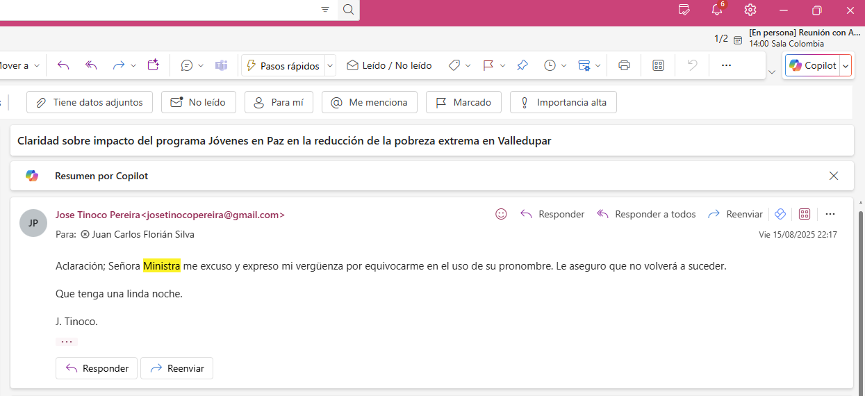Click the Reply arrow in the toolbar

(63, 65)
